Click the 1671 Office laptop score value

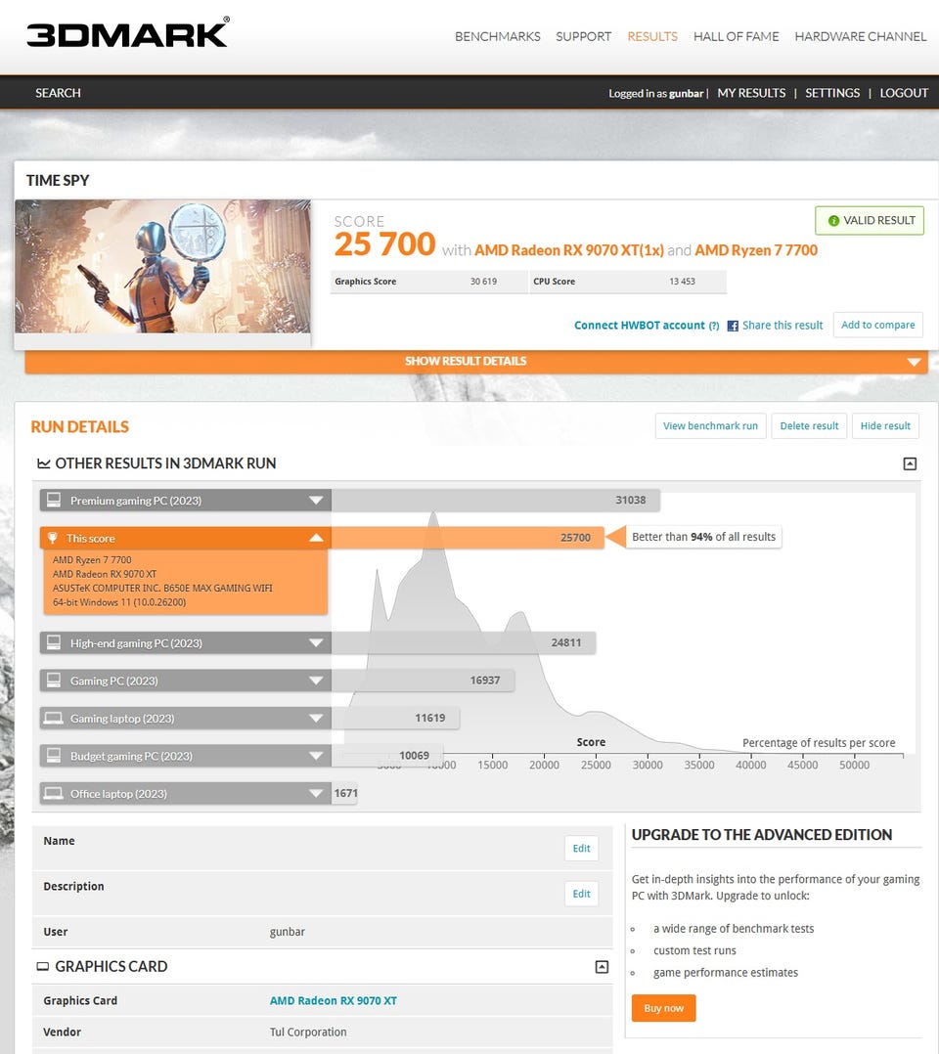[345, 793]
